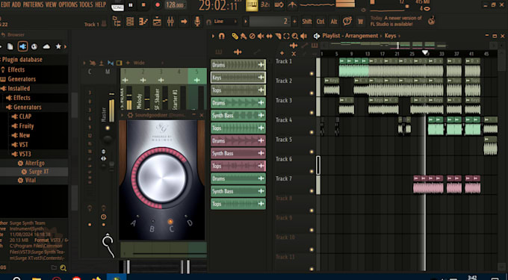
Task: Open the Playlist snap magnet icon
Action: [222, 36]
